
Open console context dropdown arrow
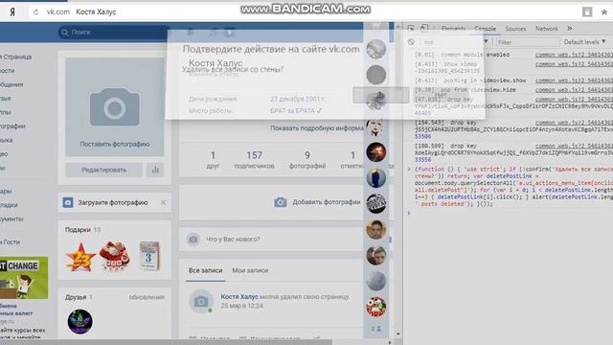click(x=486, y=41)
